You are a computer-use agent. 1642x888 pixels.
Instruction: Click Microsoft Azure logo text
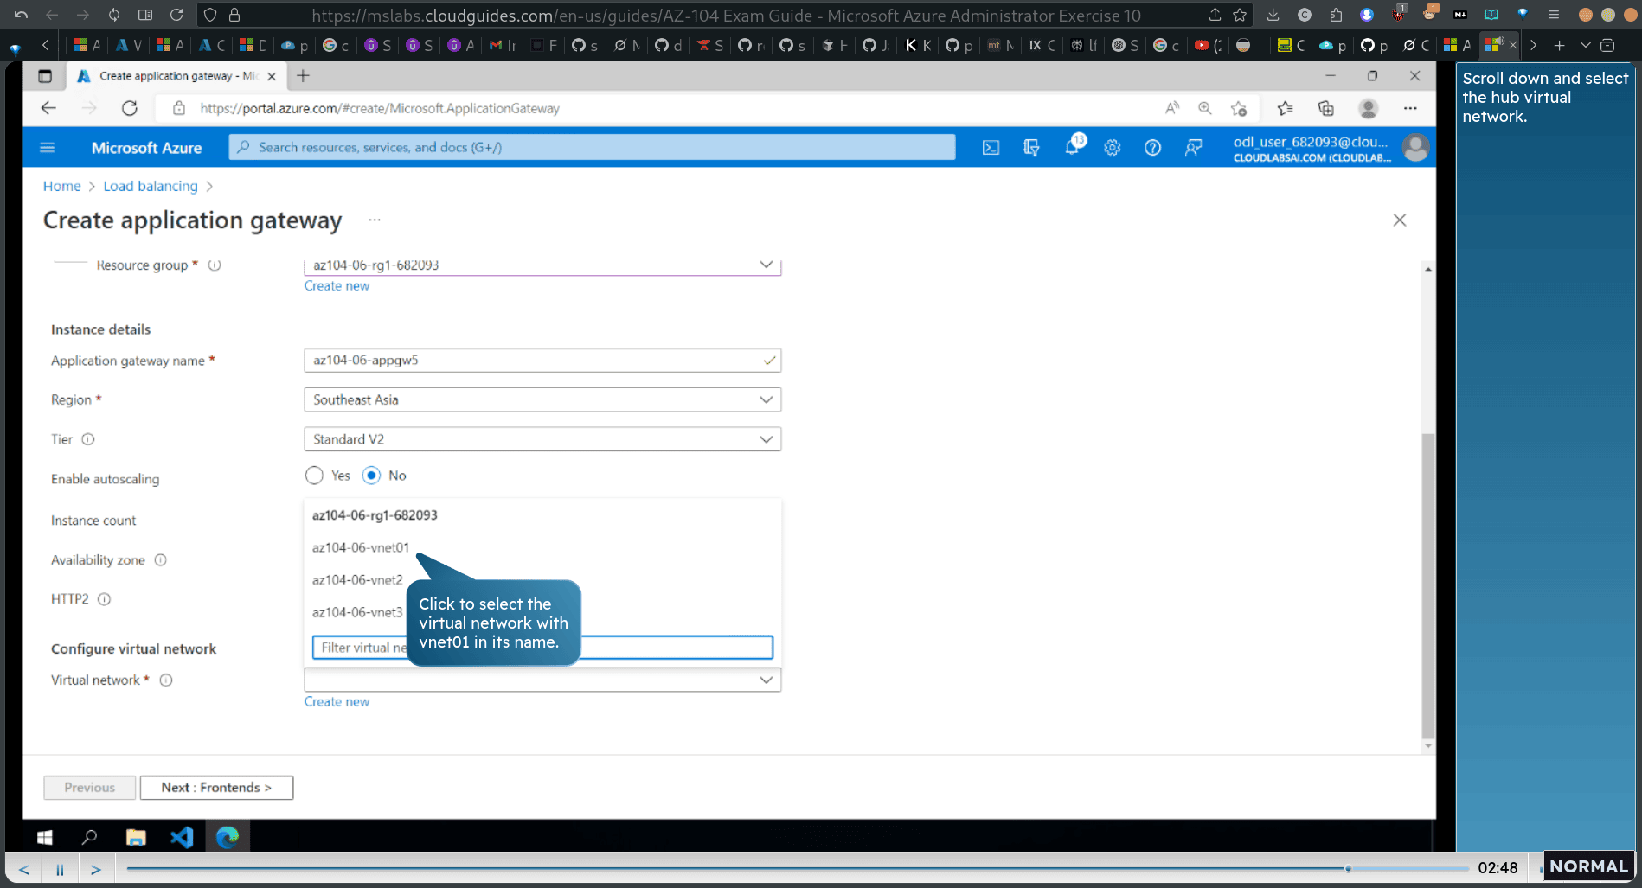[x=146, y=148]
